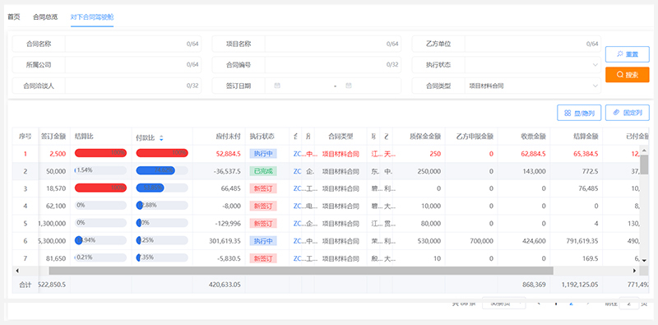Switch to the 合同总览 tab
Image resolution: width=658 pixels, height=325 pixels.
(45, 17)
